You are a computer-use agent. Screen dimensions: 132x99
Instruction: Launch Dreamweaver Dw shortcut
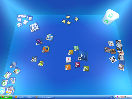[86, 68]
